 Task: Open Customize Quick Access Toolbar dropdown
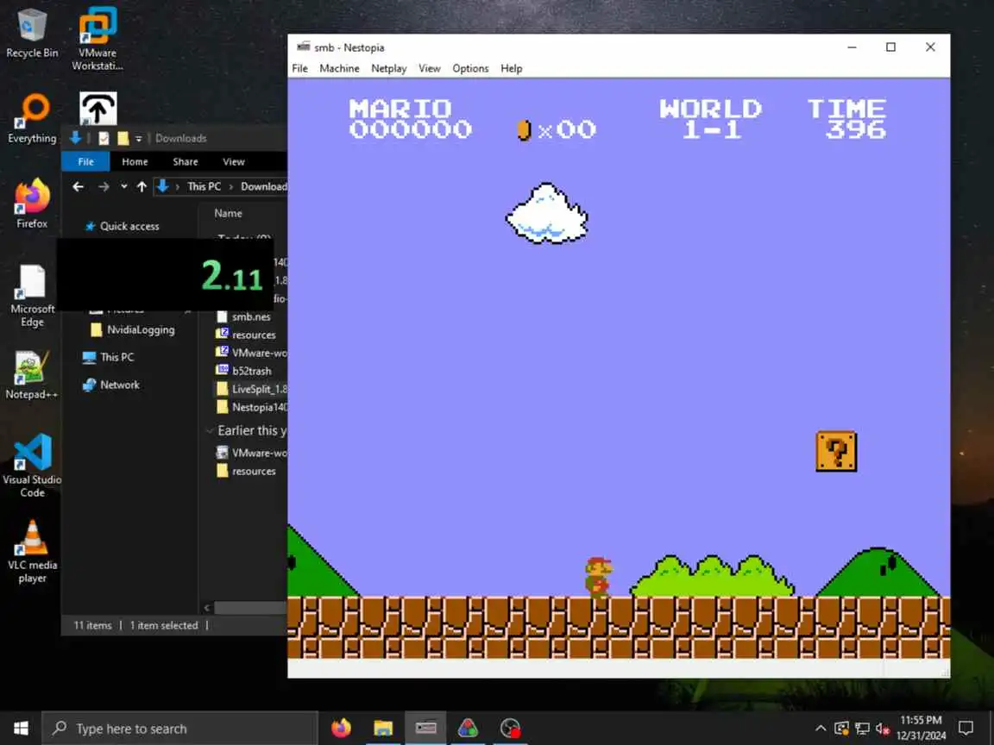138,138
